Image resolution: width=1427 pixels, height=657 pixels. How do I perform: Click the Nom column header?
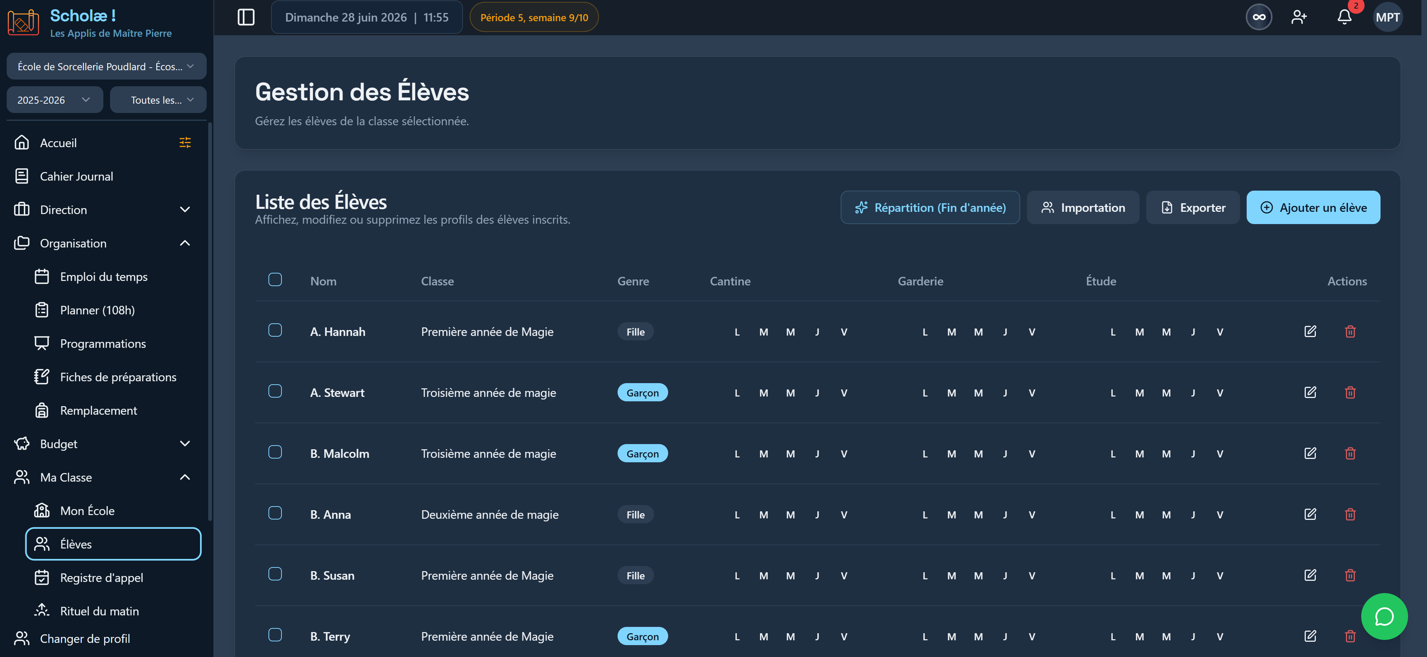[323, 281]
